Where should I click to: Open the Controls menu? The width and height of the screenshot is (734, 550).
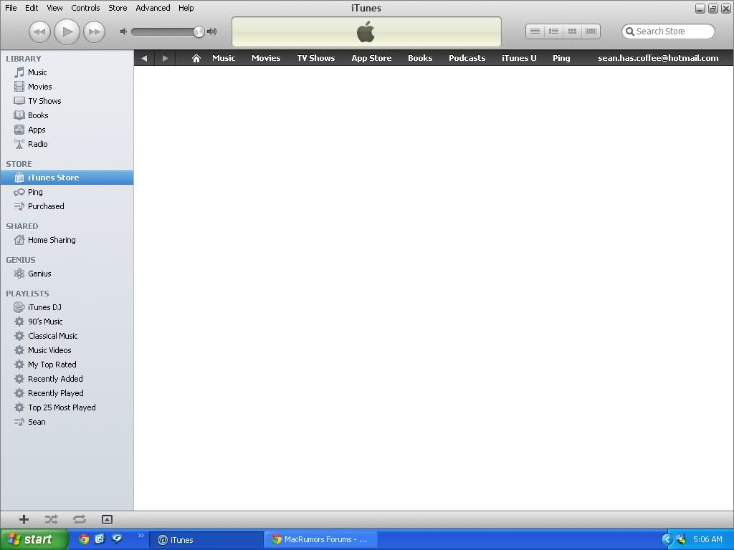click(x=85, y=8)
